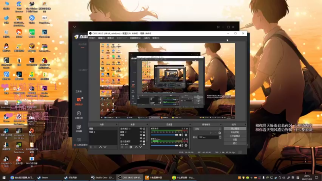
Task: Toggle the lock on the 窗口捕获 2 source
Action: coord(144,129)
